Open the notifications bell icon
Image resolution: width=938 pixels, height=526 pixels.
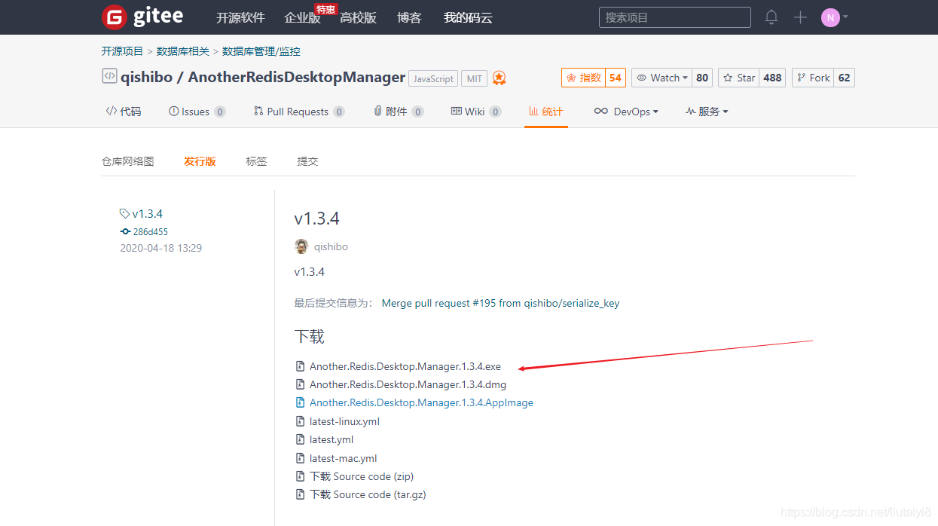click(x=771, y=17)
